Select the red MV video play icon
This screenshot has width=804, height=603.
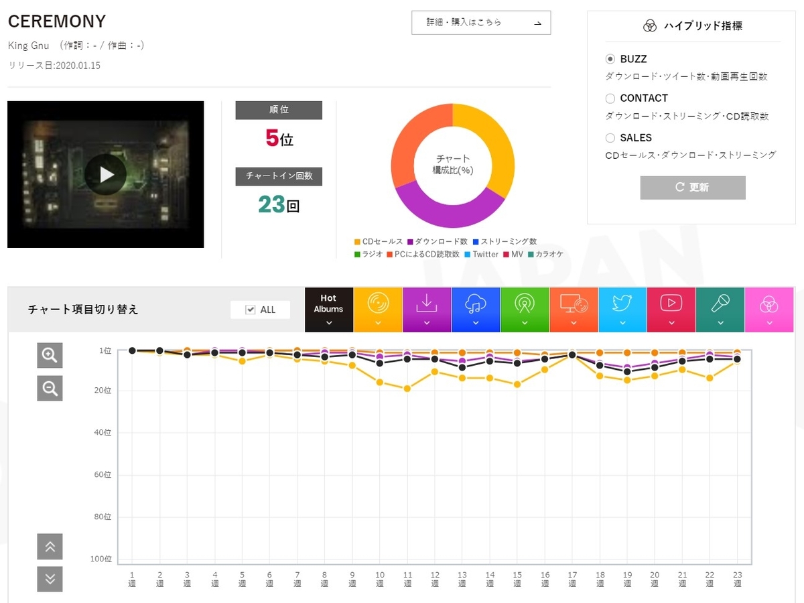[x=671, y=304]
